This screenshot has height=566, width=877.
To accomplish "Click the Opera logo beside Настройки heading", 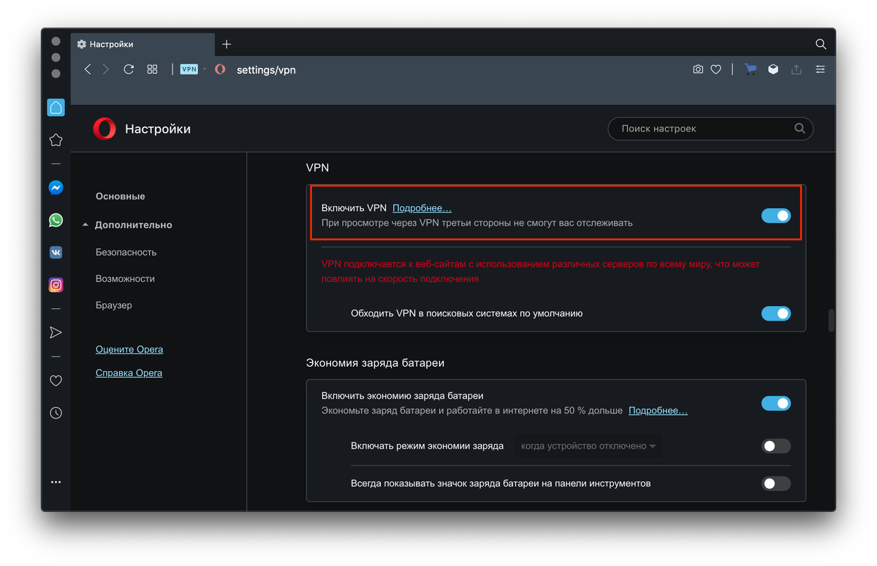I will 105,129.
